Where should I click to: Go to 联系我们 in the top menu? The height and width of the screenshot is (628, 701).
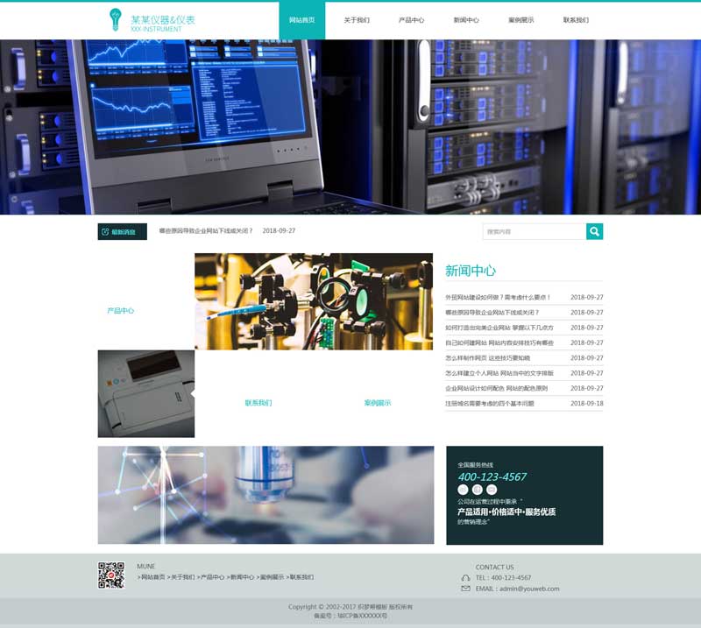click(576, 20)
